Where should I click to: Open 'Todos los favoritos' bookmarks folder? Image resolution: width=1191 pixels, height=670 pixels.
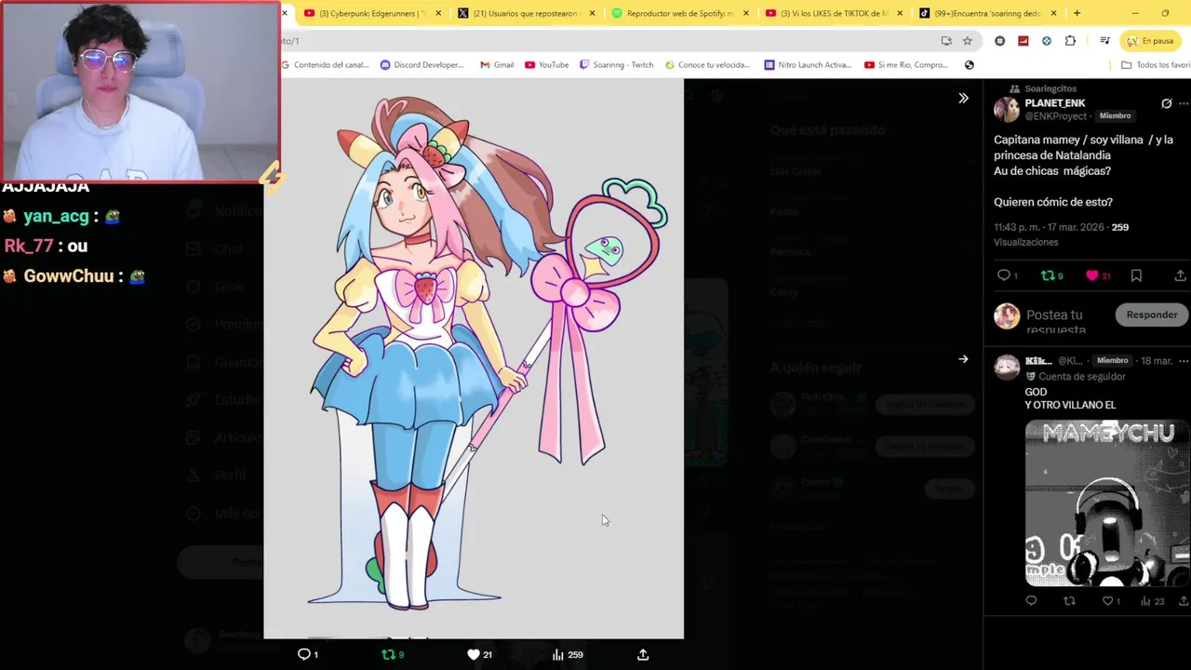pyautogui.click(x=1156, y=65)
